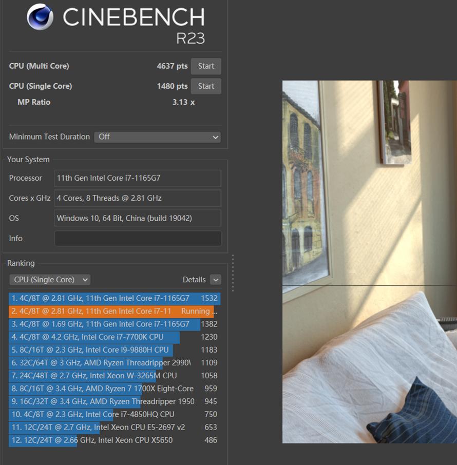
Task: Start the CPU Multi Core test
Action: coord(206,66)
